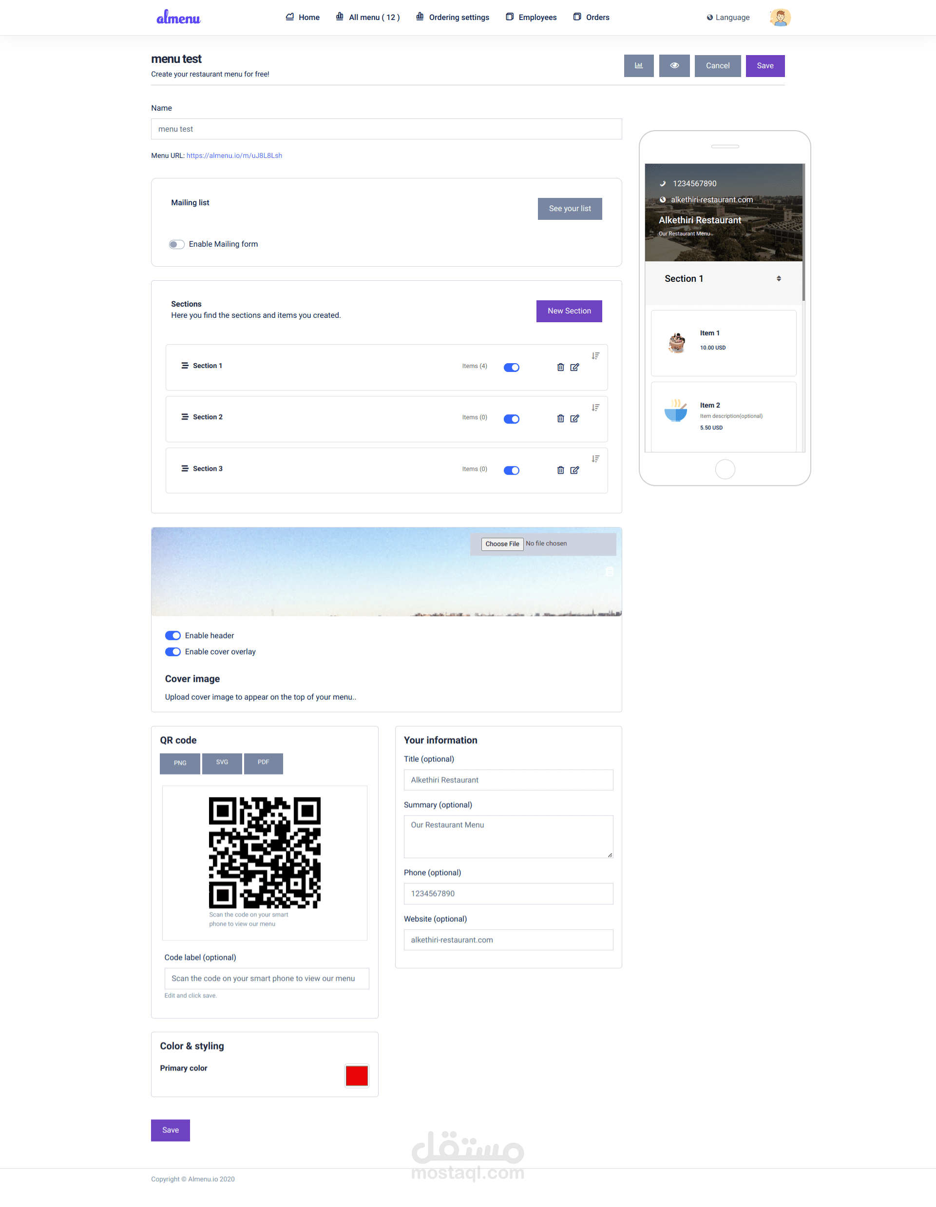Open the All menu (12) navigation item

pyautogui.click(x=368, y=17)
